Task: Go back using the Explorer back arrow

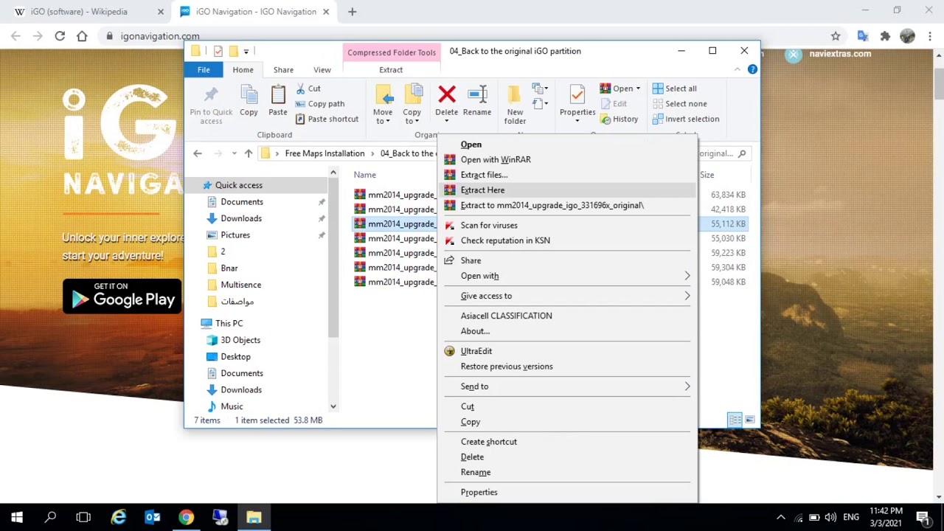Action: pyautogui.click(x=198, y=153)
